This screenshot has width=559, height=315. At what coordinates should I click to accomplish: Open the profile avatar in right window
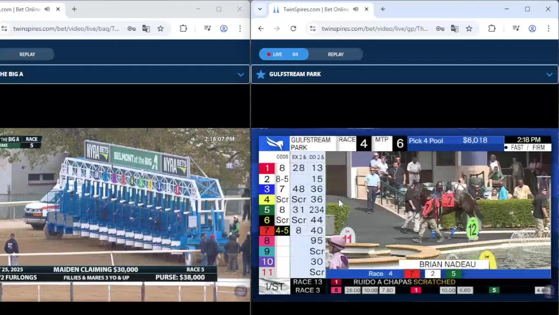pos(532,28)
